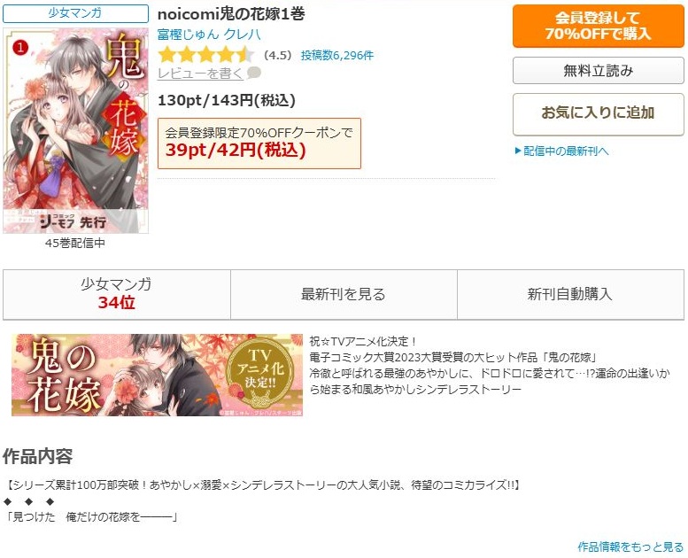688x558 pixels.
Task: Add to favorites with お気に入りに追加
Action: pos(598,113)
